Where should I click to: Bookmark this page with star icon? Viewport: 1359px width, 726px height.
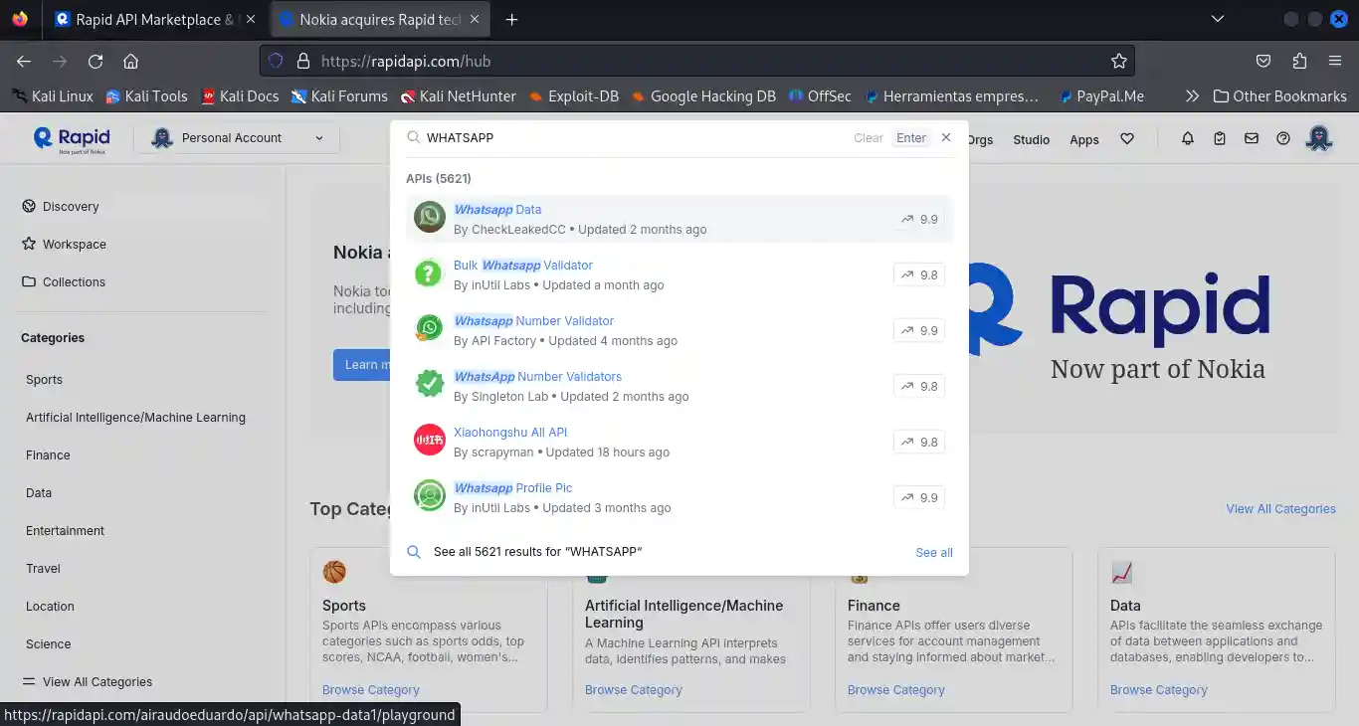coord(1118,61)
